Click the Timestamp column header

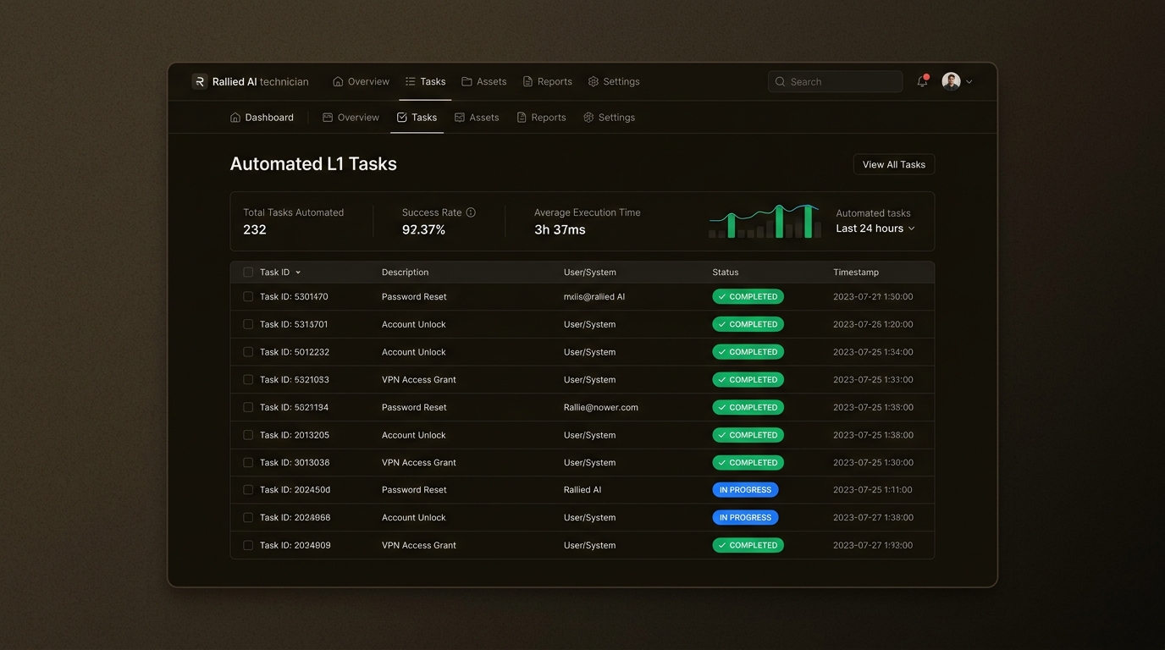click(856, 273)
